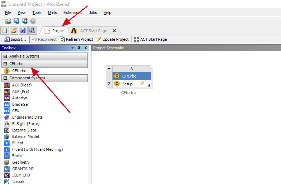Click the Setup cell's lightning status icon
281x184 pixels.
[x=142, y=84]
